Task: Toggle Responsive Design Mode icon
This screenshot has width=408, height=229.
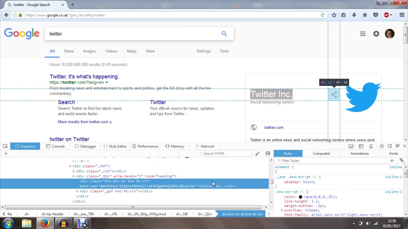Action: point(371,146)
